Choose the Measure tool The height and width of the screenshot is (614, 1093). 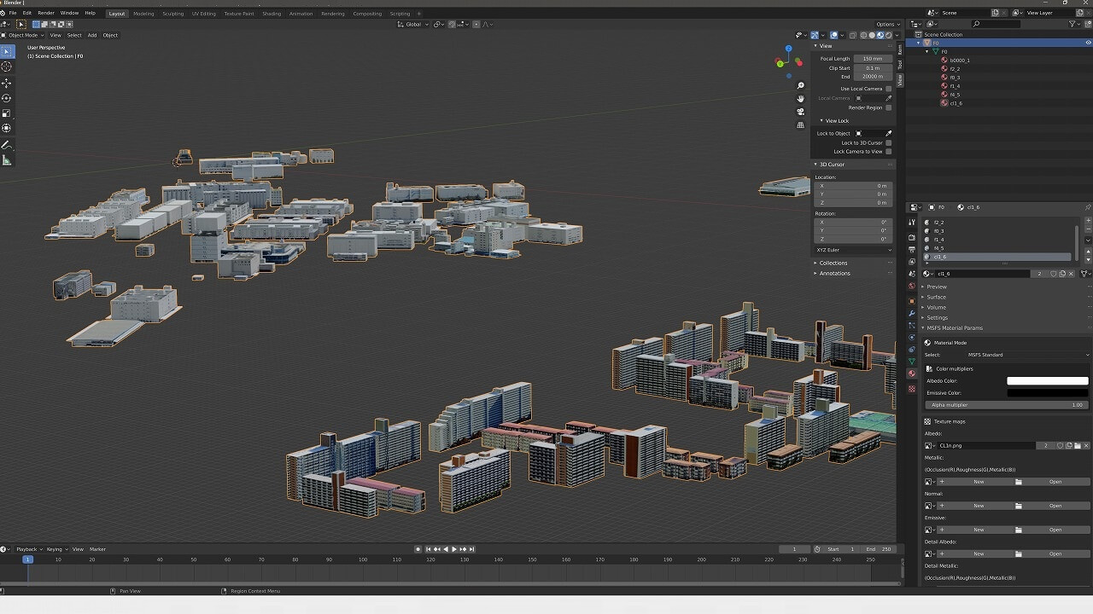(x=7, y=160)
